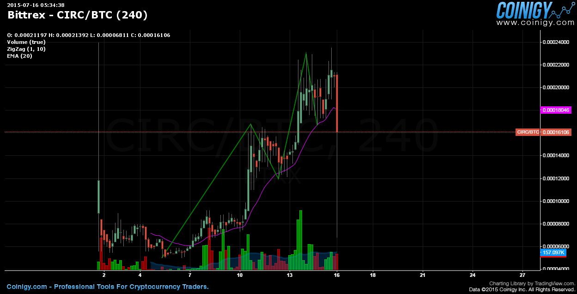
Task: Click the magenta EMA value tag 0.00018046
Action: click(x=556, y=110)
